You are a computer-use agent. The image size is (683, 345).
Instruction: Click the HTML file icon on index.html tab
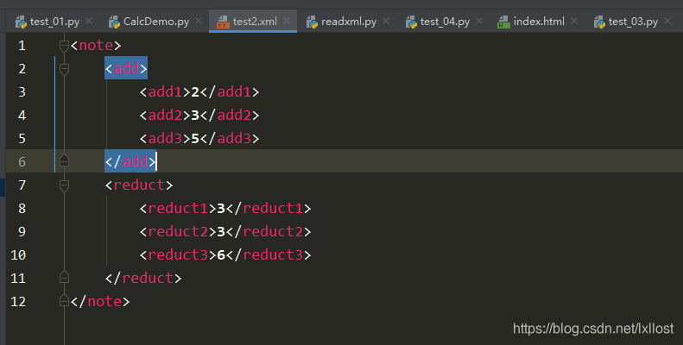pos(503,22)
